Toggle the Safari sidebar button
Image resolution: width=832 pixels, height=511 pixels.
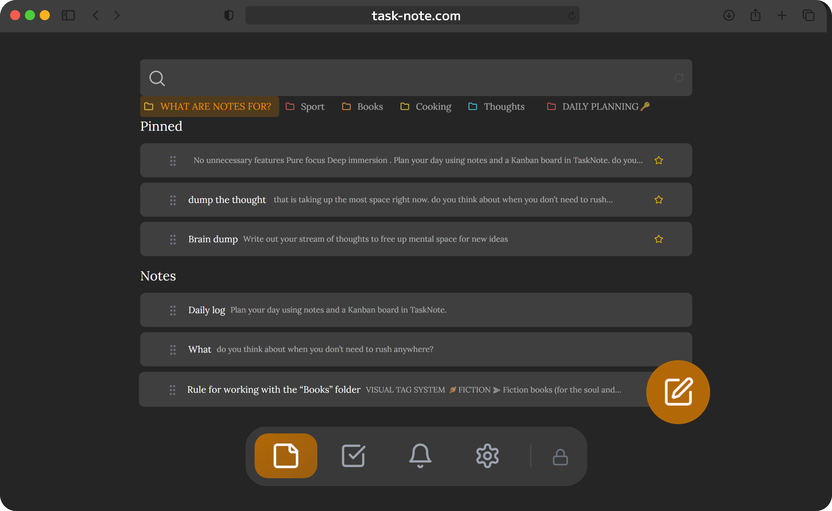[68, 15]
